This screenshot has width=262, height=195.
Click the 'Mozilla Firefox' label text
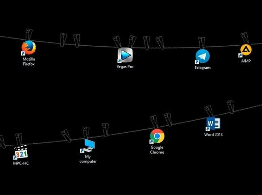coord(29,62)
